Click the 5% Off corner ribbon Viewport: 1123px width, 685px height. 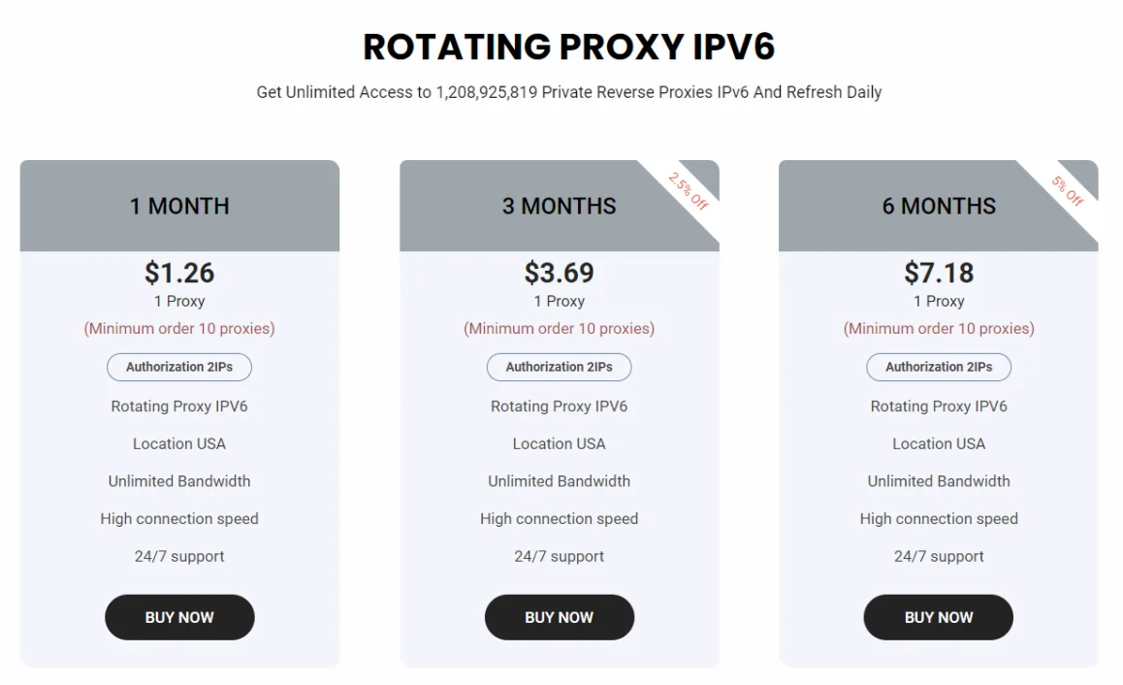(1068, 189)
